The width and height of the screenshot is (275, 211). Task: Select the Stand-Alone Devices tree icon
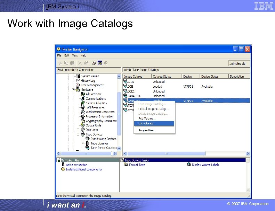(88, 139)
